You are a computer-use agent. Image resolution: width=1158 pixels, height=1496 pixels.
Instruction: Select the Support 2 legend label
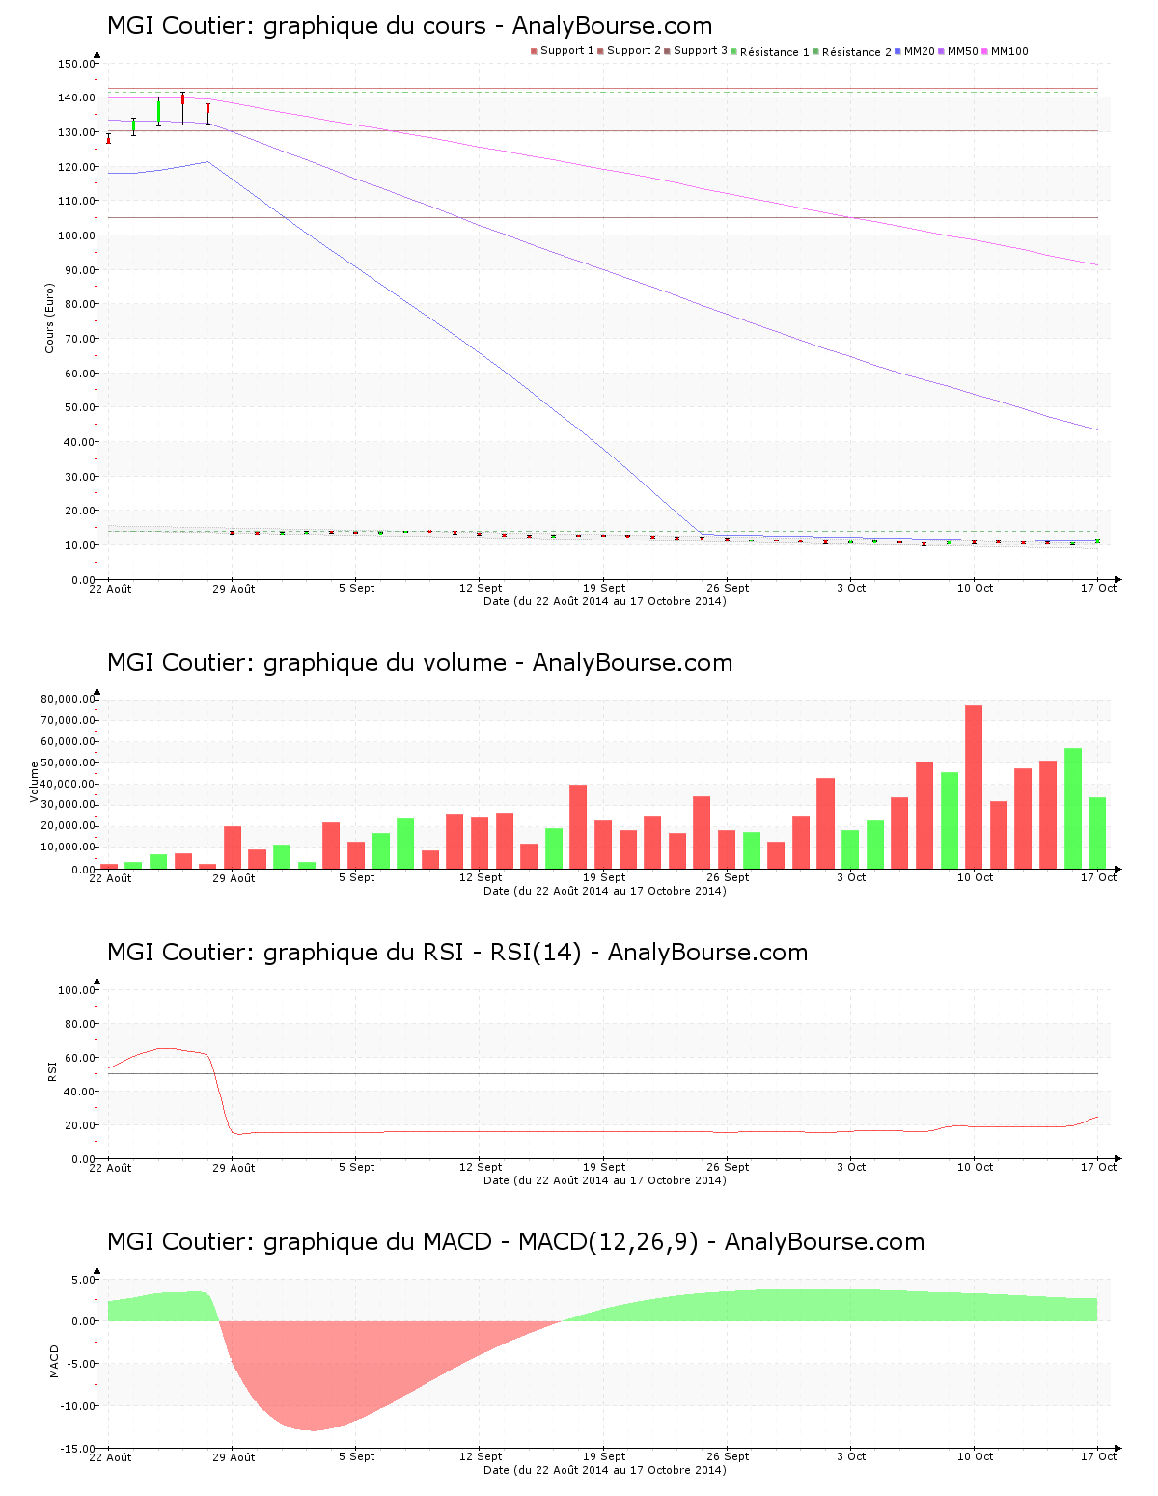pyautogui.click(x=634, y=51)
